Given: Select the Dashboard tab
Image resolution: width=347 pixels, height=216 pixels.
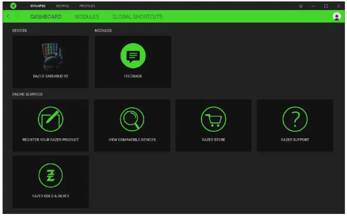Looking at the screenshot, I should click(46, 17).
